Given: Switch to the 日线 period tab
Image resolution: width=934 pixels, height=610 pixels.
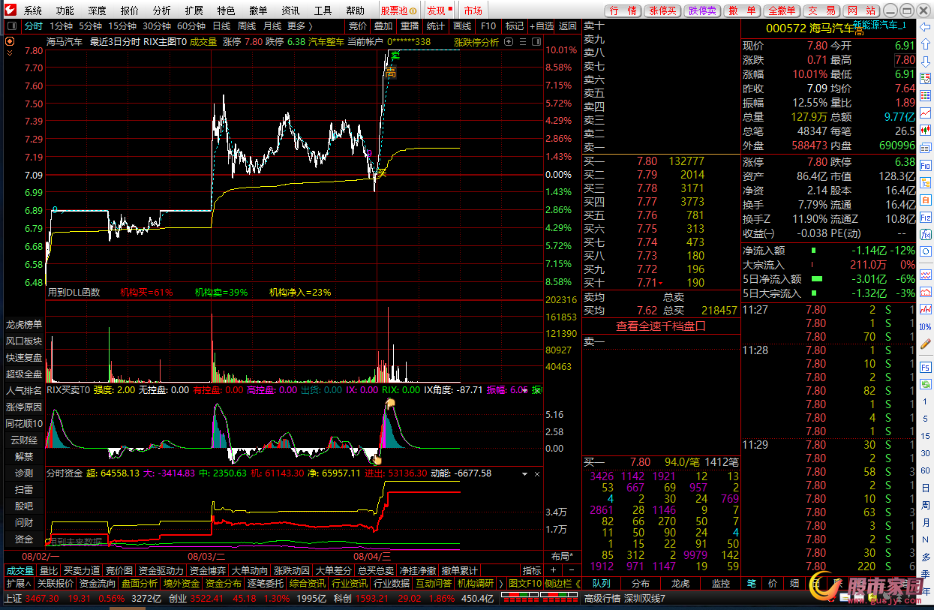Looking at the screenshot, I should [x=221, y=26].
